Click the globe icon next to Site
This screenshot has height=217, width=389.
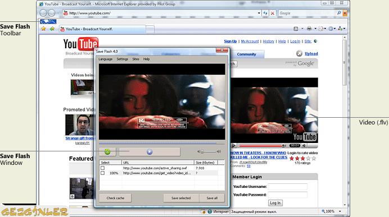click(x=315, y=41)
